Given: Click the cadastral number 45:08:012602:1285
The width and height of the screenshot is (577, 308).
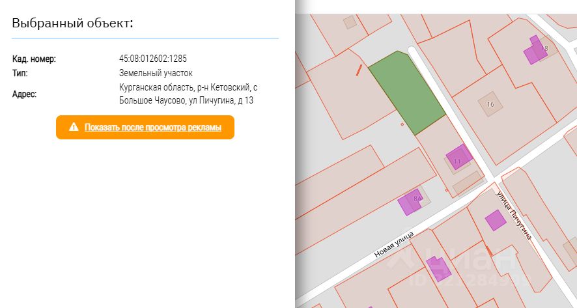Looking at the screenshot, I should pyautogui.click(x=152, y=59).
